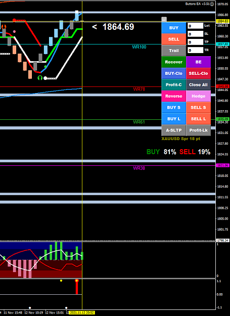The image size is (230, 316).
Task: Click the Hedge button
Action: pyautogui.click(x=198, y=96)
